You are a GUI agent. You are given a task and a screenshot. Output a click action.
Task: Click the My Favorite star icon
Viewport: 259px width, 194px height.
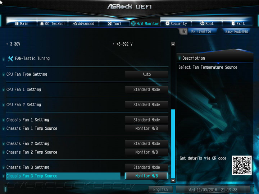tap(183, 31)
